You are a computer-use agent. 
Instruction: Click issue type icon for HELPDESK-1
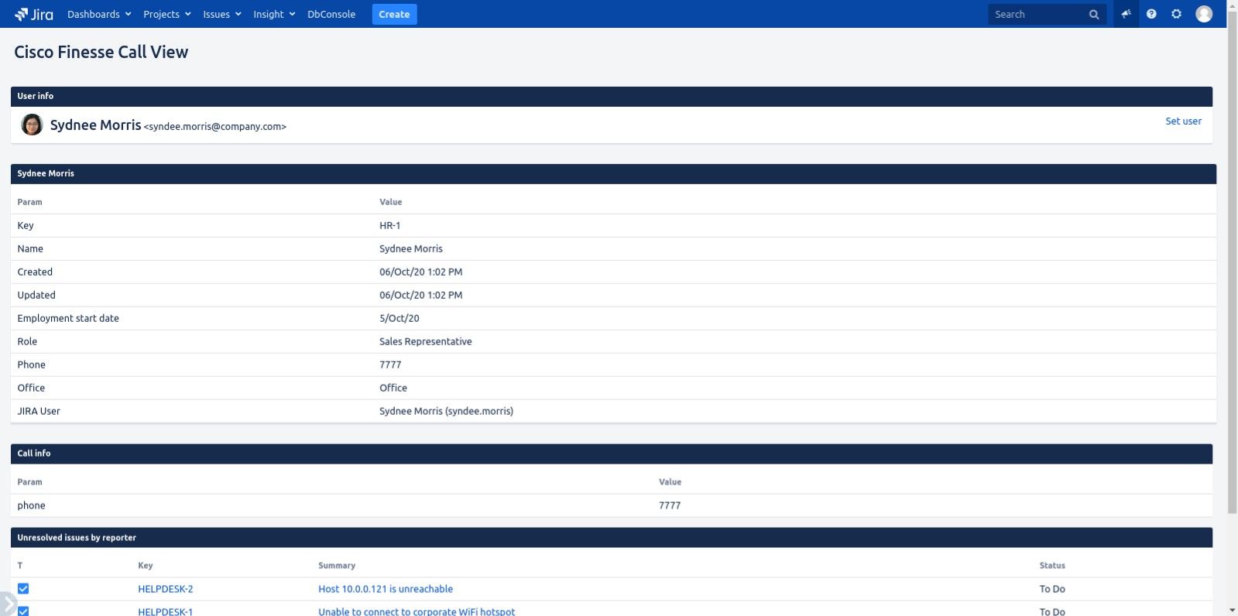23,611
